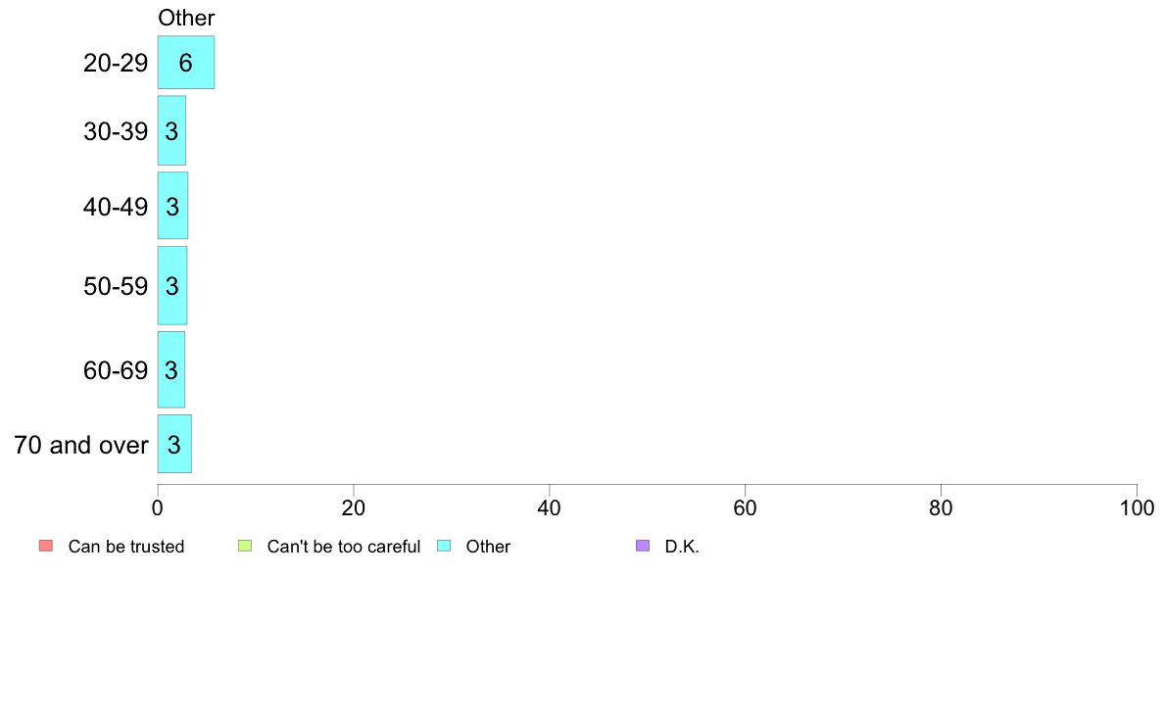This screenshot has width=1164, height=721.
Task: Click the Can be trusted legend text
Action: coord(126,547)
